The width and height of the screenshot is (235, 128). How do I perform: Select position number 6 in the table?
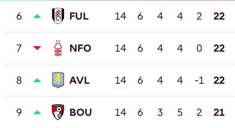tap(19, 16)
